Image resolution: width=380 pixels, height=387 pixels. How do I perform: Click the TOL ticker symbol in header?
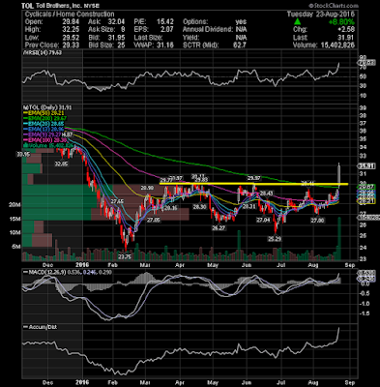[26, 6]
